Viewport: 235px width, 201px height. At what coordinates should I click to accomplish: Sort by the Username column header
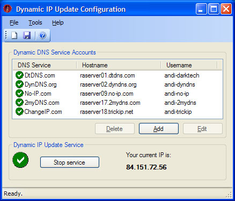(x=189, y=65)
